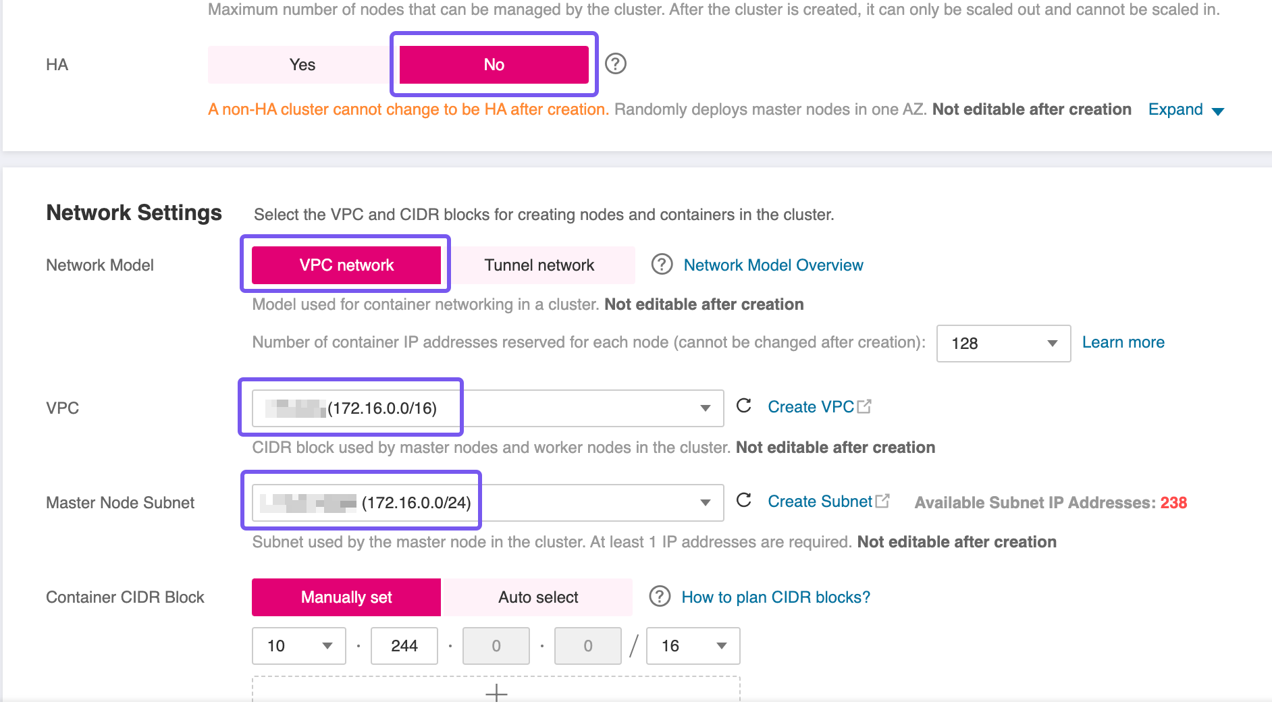Open the container IP count dropdown showing 128
Screen dimensions: 1272x706
click(1003, 344)
